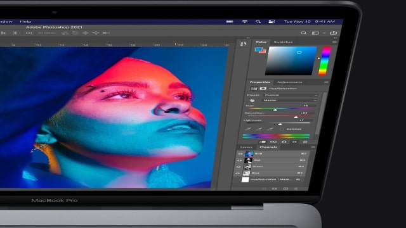Click the Share document icon
Image resolution: width=406 pixels, height=228 pixels.
pyautogui.click(x=333, y=33)
